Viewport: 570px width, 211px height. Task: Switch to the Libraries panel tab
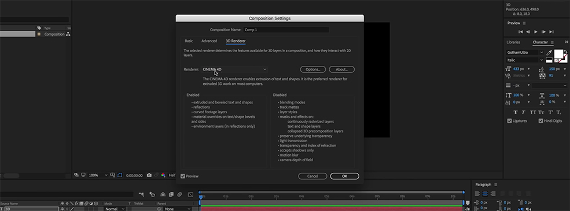[x=513, y=42]
